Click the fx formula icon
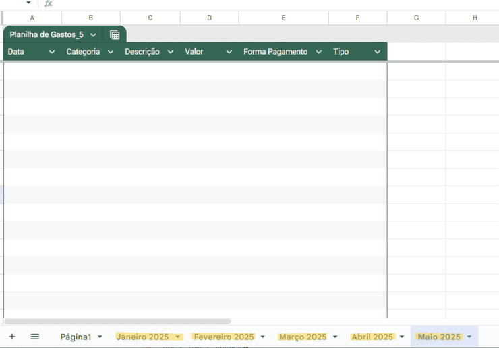The height and width of the screenshot is (348, 499). [x=49, y=3]
